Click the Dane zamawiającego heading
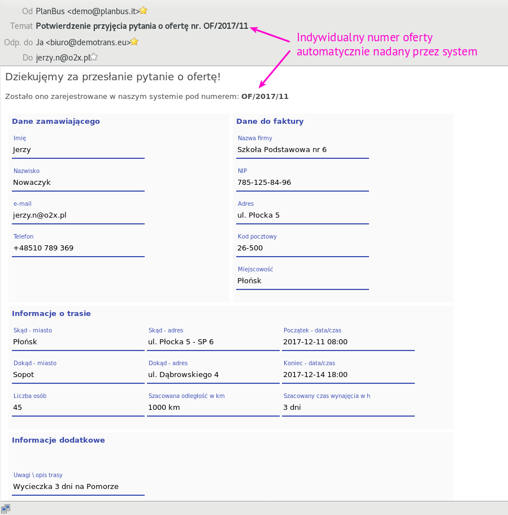This screenshot has height=515, width=508. (x=56, y=122)
